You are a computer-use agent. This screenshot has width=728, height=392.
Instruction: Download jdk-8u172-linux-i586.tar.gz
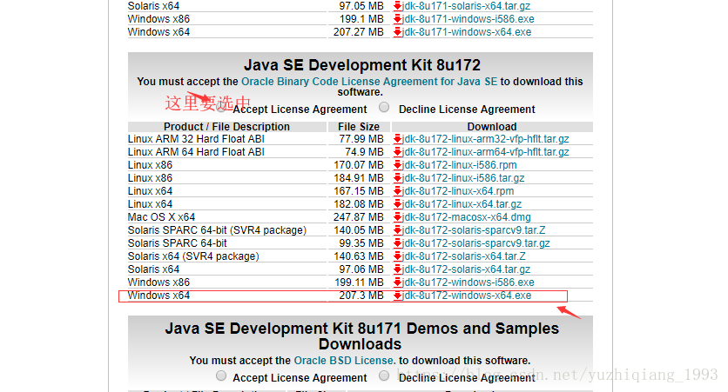pyautogui.click(x=463, y=178)
